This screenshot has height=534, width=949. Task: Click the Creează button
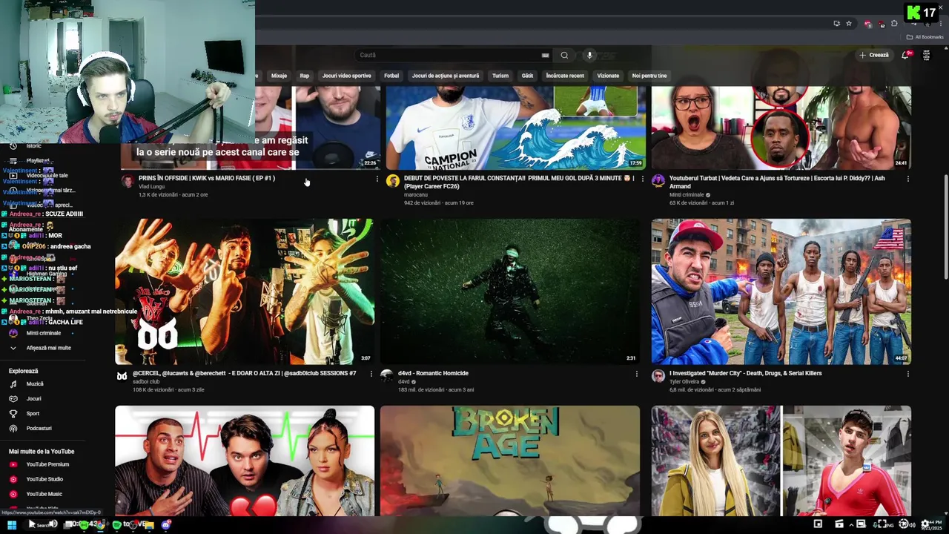point(873,55)
